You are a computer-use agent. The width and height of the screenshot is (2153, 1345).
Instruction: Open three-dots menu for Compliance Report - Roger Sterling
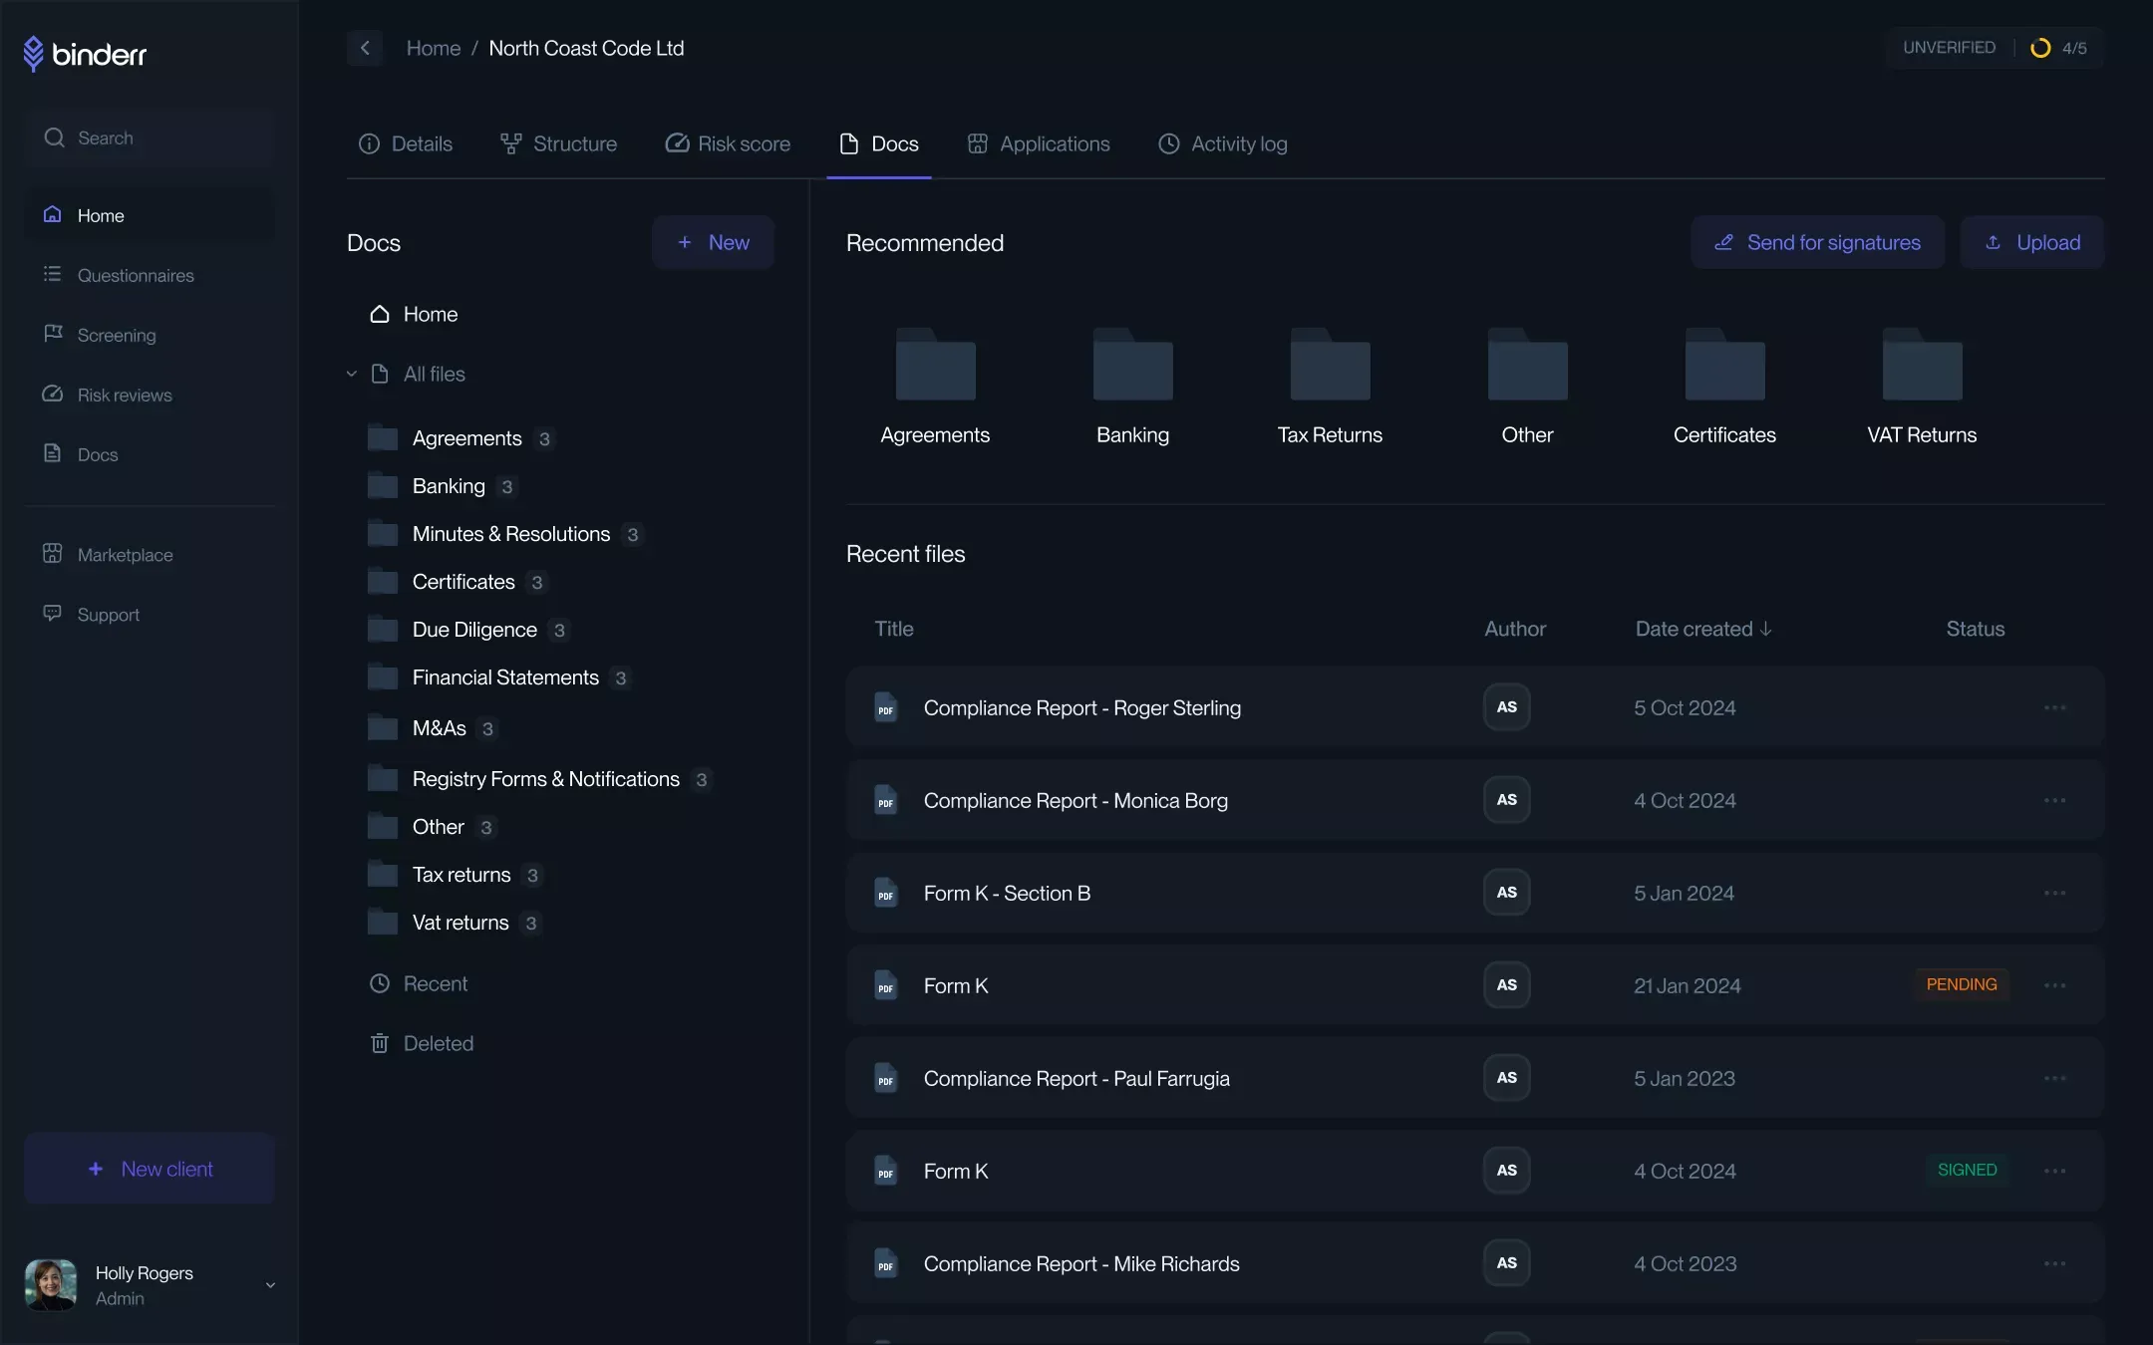2054,707
